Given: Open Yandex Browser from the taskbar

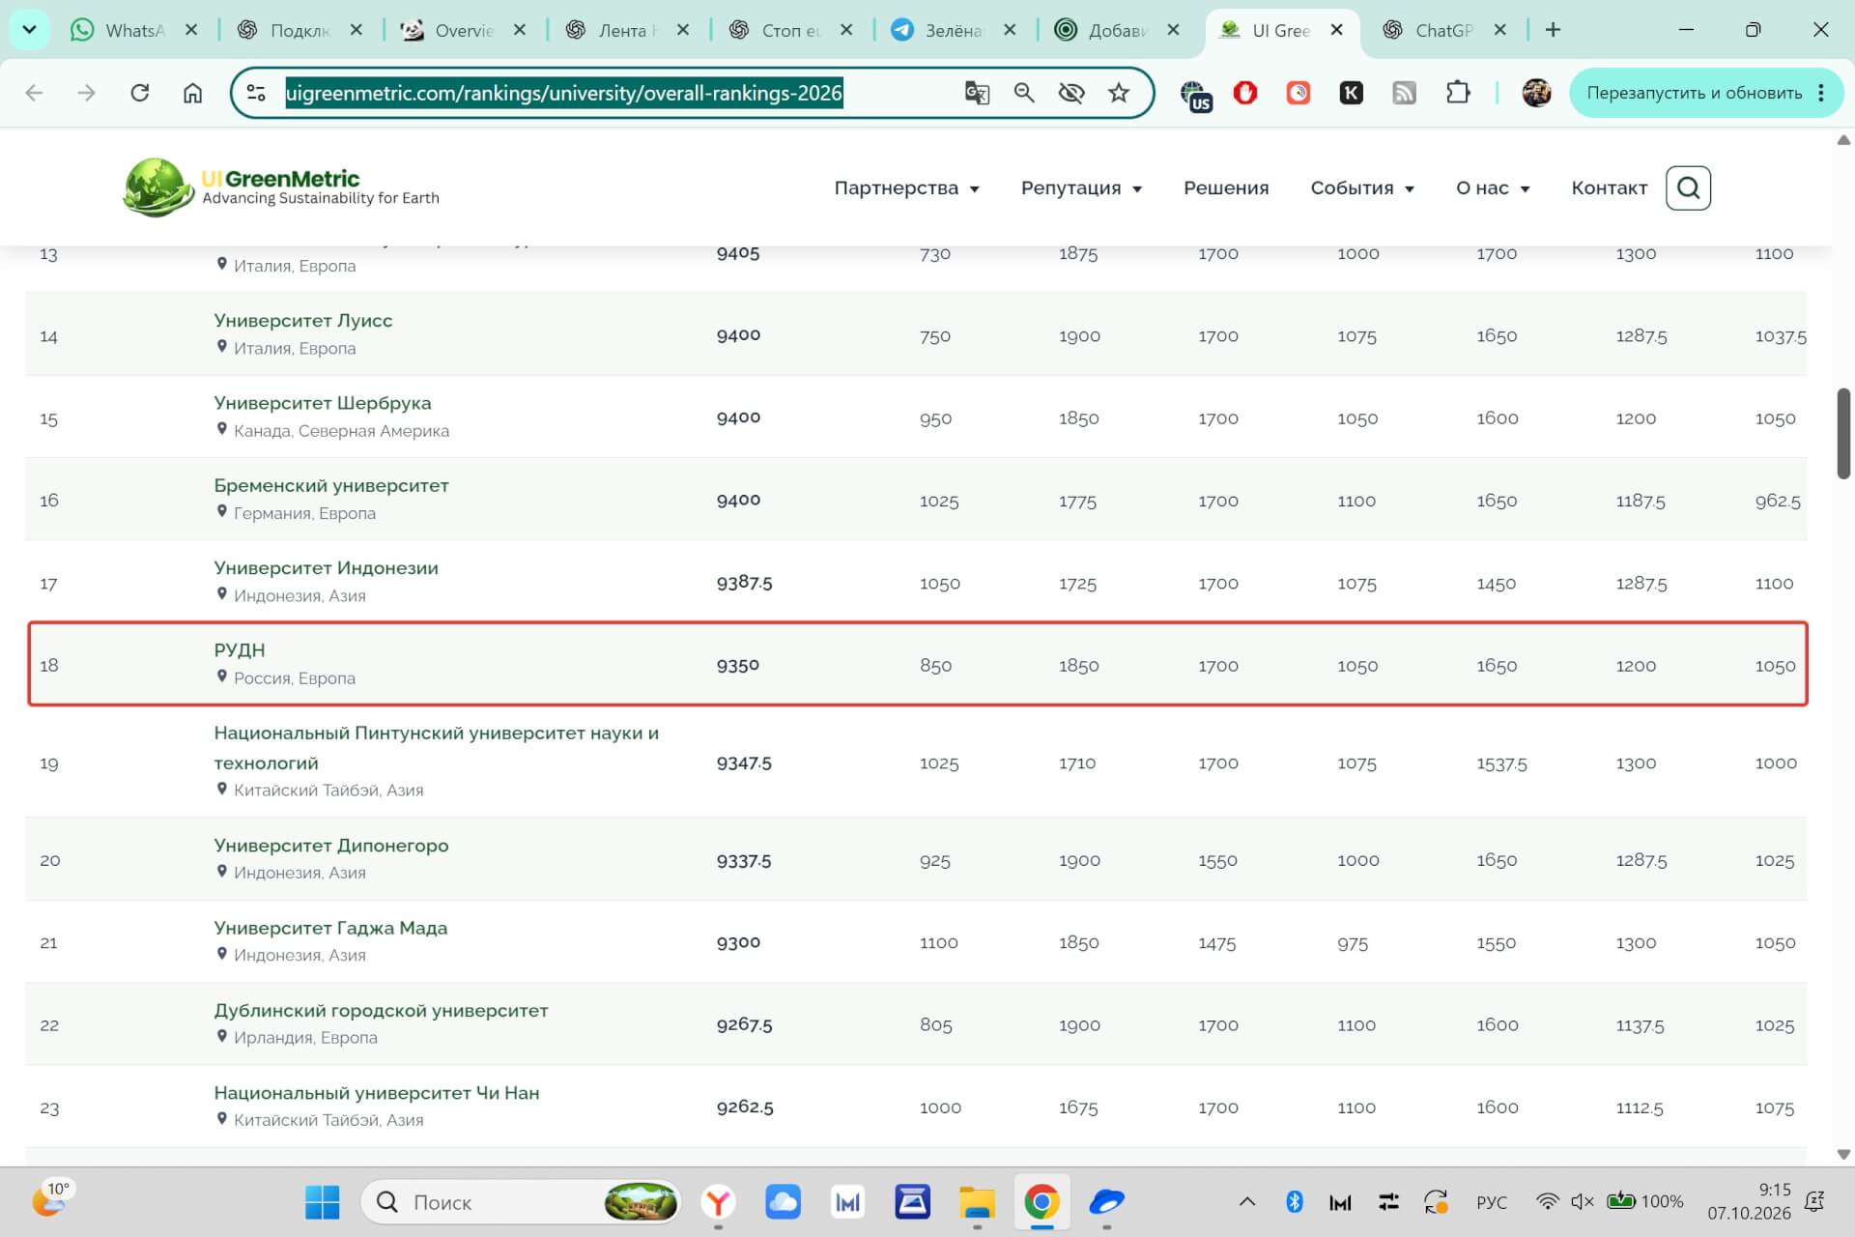Looking at the screenshot, I should click(x=718, y=1202).
